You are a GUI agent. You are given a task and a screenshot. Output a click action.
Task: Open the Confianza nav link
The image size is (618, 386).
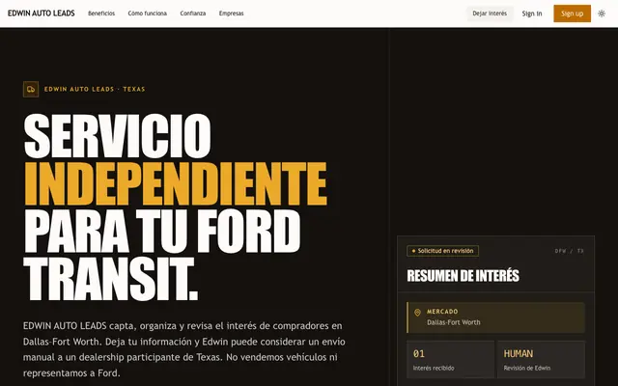click(193, 14)
